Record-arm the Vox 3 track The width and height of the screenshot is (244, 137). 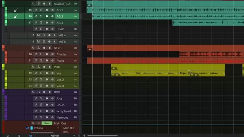pyautogui.click(x=47, y=86)
